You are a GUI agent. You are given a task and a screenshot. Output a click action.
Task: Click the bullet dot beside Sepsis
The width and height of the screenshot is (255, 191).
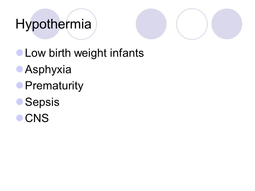click(19, 102)
